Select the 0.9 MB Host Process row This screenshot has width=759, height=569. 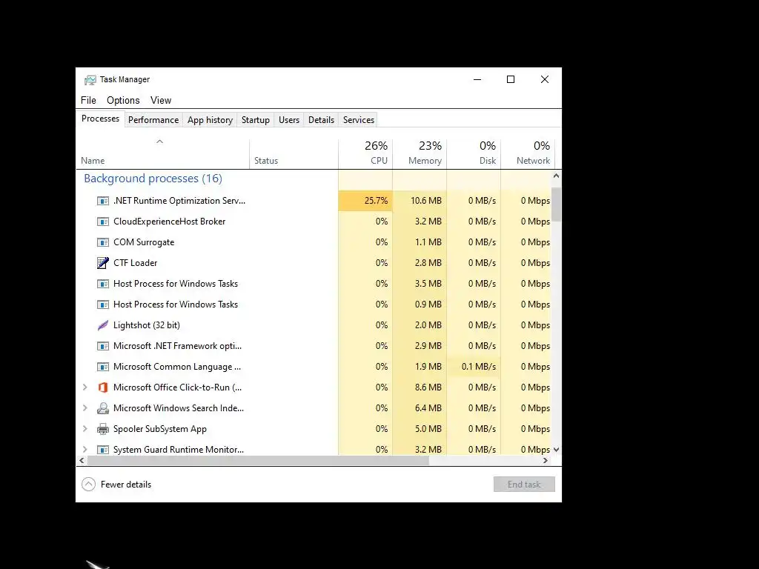(x=314, y=305)
